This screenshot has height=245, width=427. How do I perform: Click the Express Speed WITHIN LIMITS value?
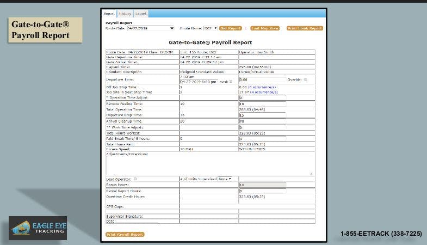(x=252, y=149)
